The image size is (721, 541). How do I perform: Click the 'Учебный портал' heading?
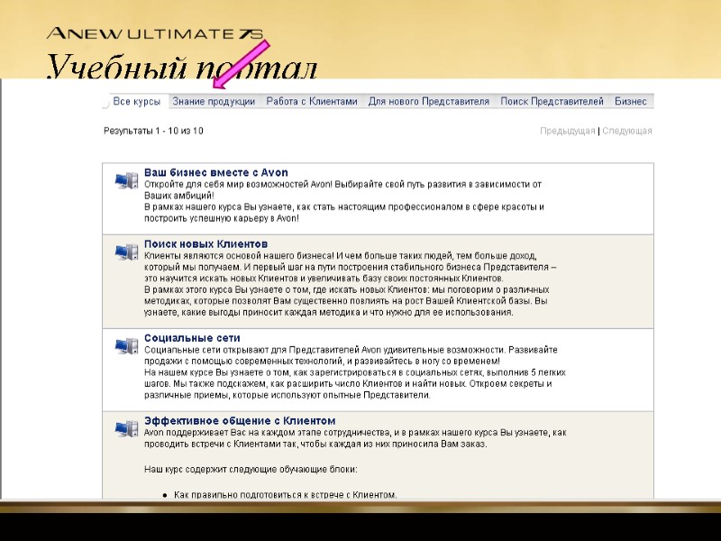182,66
